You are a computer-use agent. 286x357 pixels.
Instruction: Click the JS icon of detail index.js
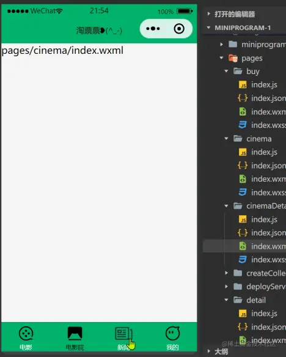243,314
